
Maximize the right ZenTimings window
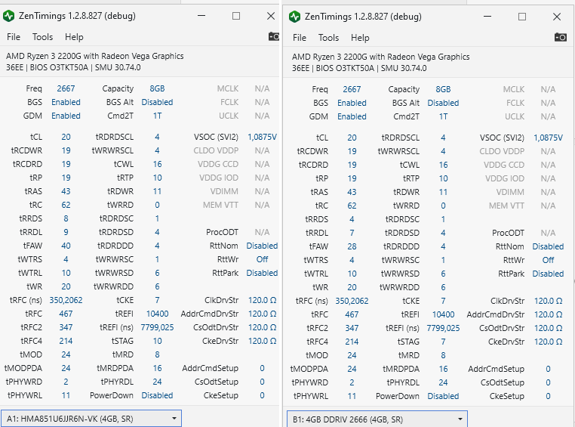[522, 17]
